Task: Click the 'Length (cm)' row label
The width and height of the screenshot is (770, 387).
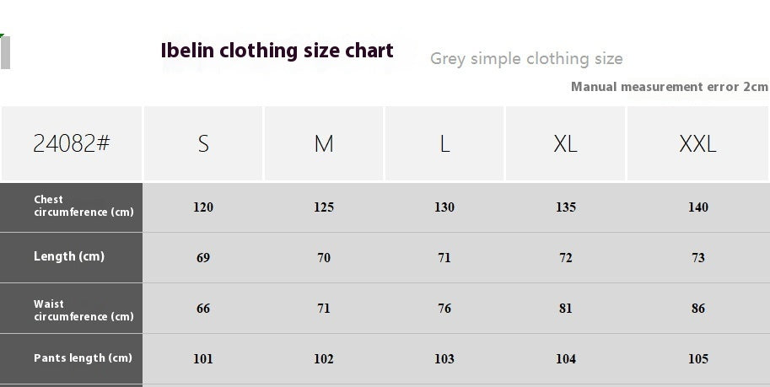Action: pos(69,257)
